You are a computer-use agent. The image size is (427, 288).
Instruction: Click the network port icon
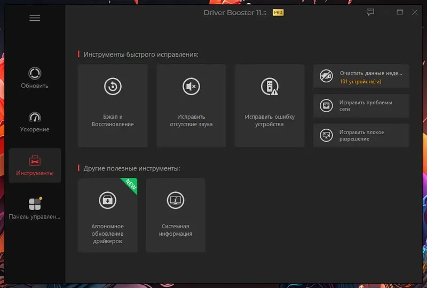click(326, 106)
